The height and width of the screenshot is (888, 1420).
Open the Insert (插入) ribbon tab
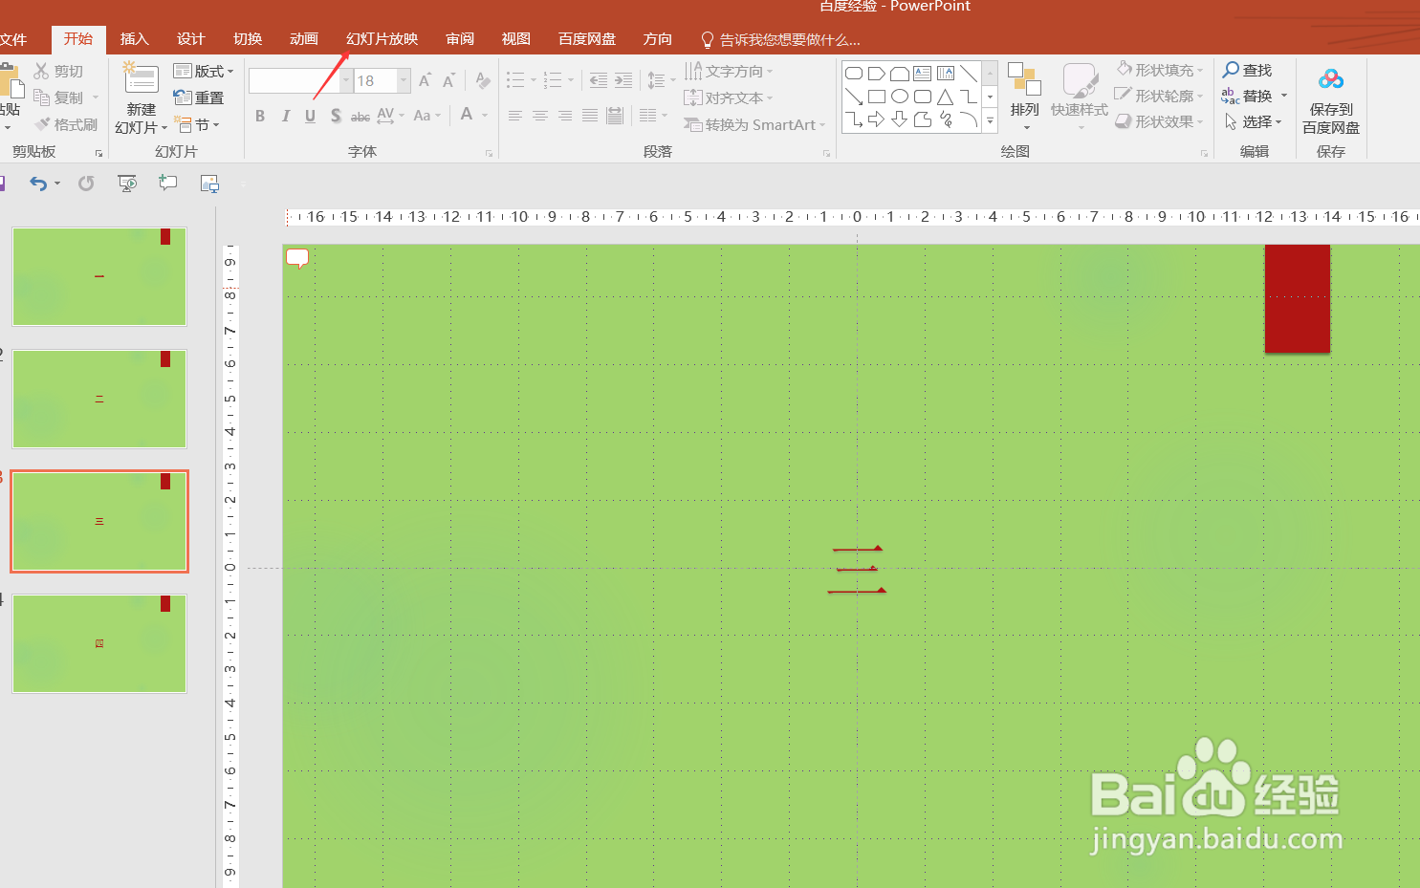coord(134,38)
